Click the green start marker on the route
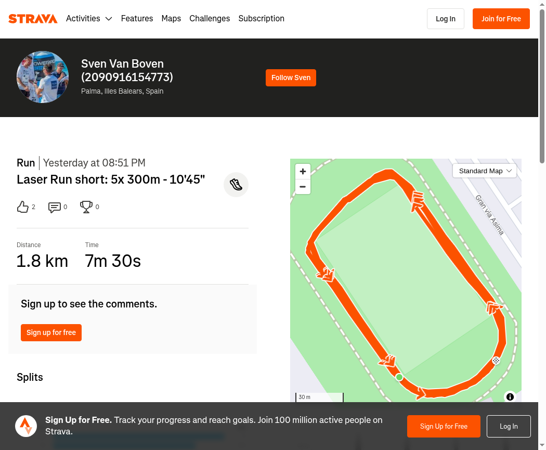The image size is (546, 450). 399,377
